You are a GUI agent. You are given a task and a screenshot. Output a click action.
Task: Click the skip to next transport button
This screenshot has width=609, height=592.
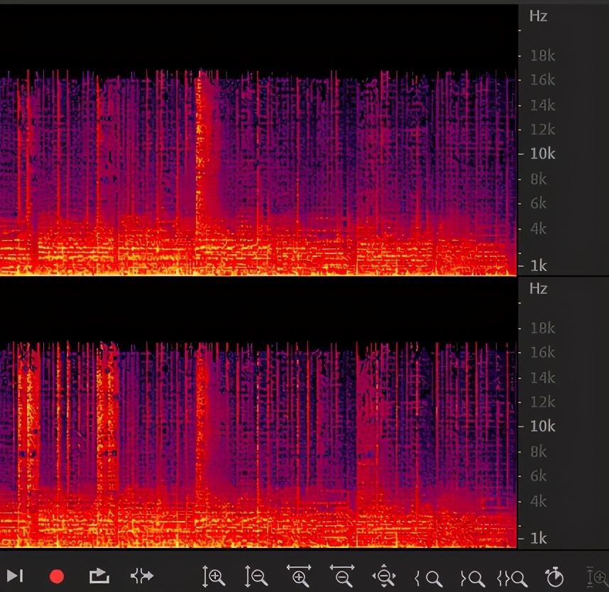(x=16, y=576)
